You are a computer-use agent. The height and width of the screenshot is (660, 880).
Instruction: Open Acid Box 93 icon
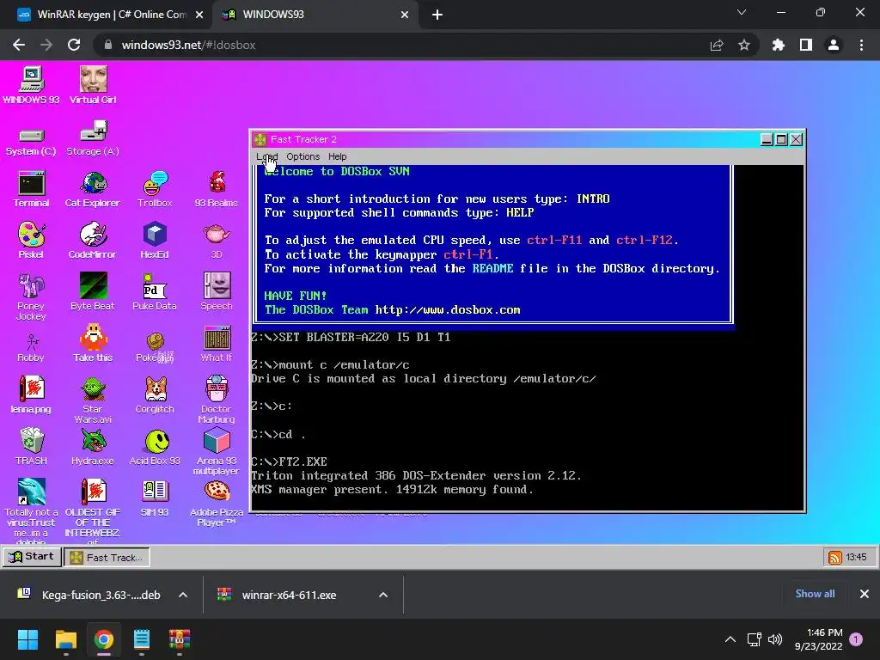155,447
